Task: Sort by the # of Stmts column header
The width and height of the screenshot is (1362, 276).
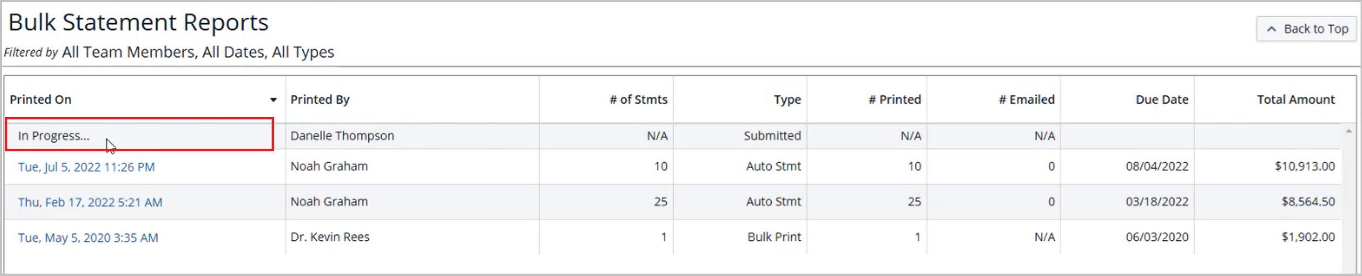Action: point(638,100)
